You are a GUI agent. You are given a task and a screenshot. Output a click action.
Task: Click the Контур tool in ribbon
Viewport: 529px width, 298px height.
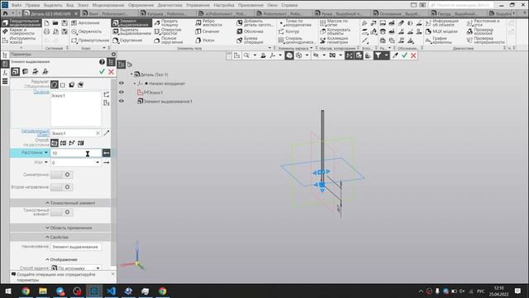click(289, 31)
